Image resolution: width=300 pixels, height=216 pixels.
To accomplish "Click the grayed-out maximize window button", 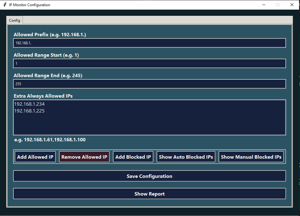I will click(x=278, y=5).
